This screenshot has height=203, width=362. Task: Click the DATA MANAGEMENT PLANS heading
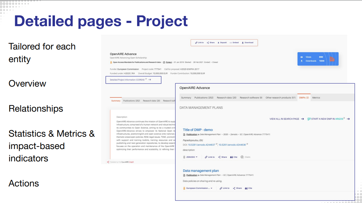coord(201,108)
